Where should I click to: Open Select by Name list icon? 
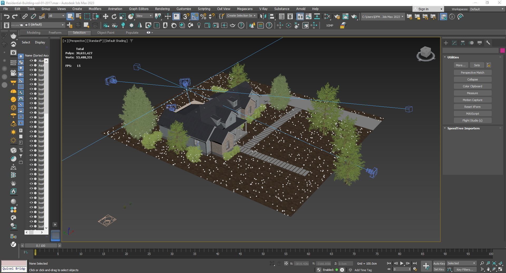tap(79, 17)
